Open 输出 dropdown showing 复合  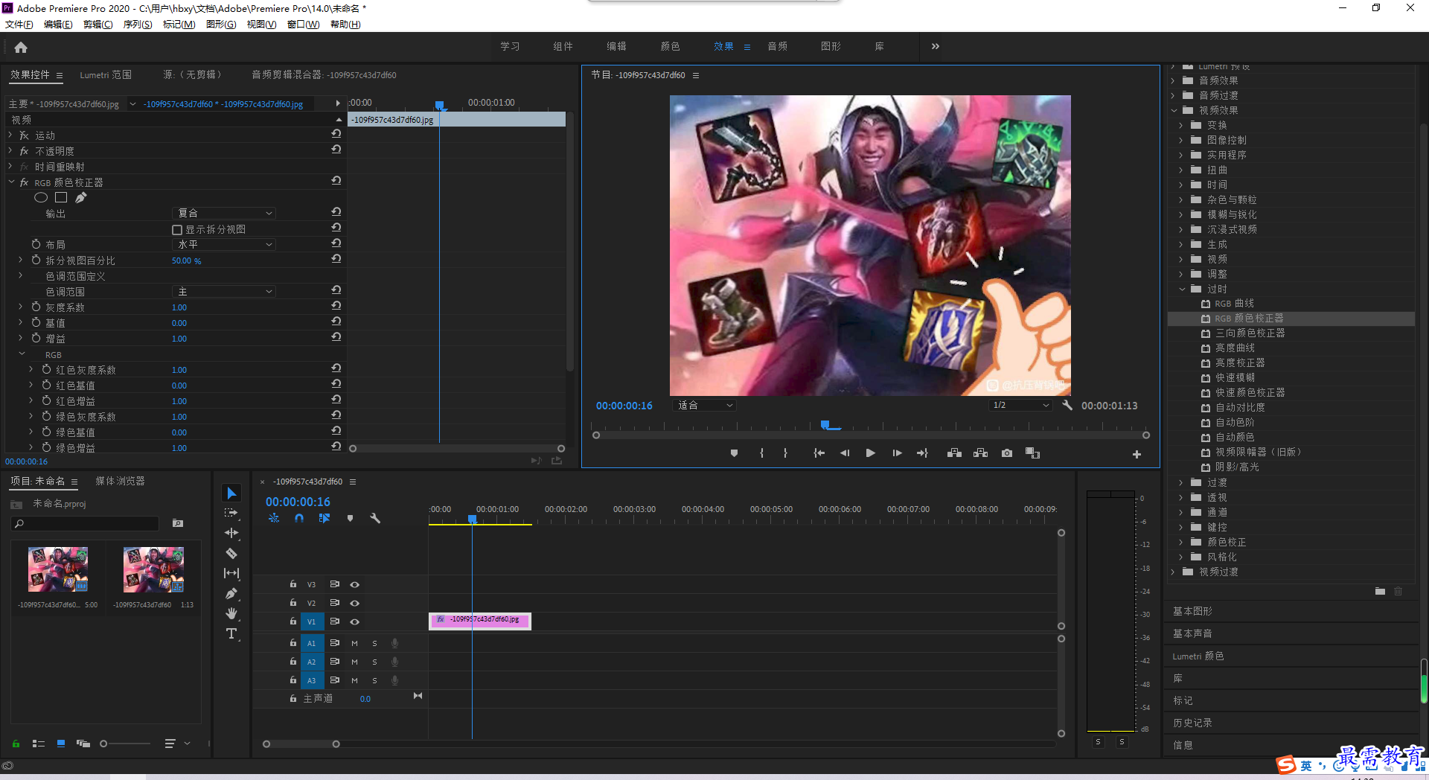[x=224, y=213]
